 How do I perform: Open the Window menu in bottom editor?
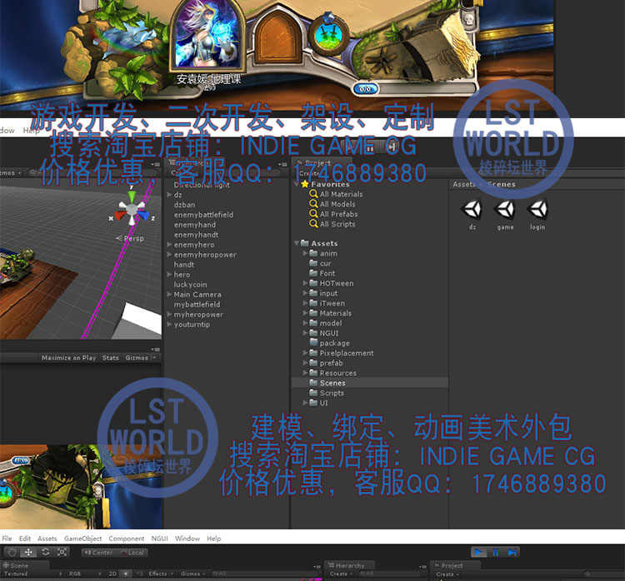click(187, 539)
